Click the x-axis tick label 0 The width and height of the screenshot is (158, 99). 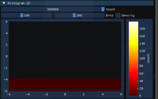click(65, 94)
